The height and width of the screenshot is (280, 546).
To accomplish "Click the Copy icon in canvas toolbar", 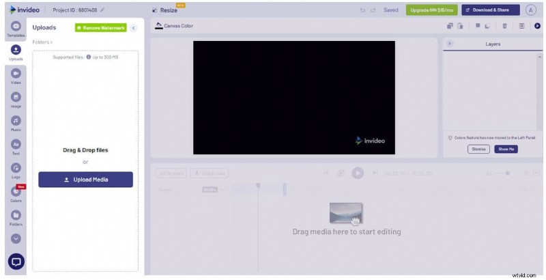I will click(x=450, y=26).
